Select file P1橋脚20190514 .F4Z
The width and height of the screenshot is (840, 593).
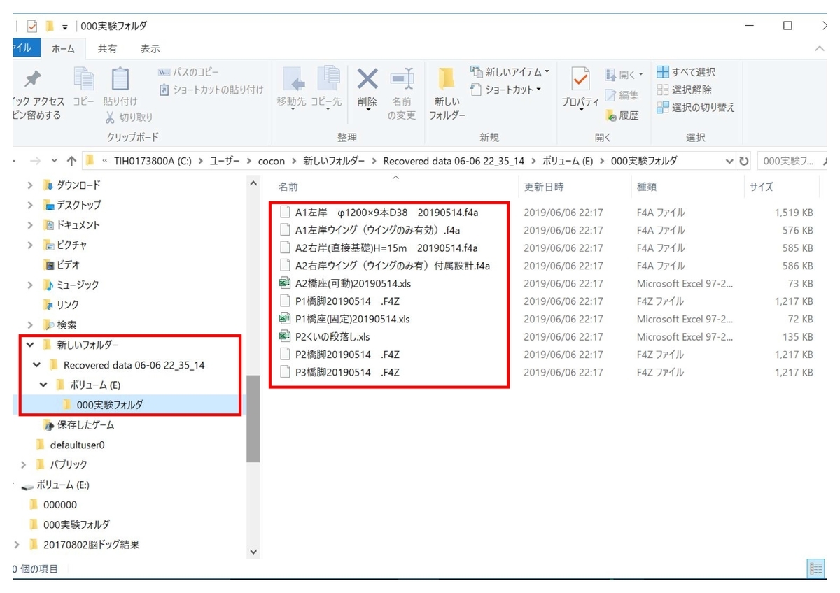click(x=348, y=301)
